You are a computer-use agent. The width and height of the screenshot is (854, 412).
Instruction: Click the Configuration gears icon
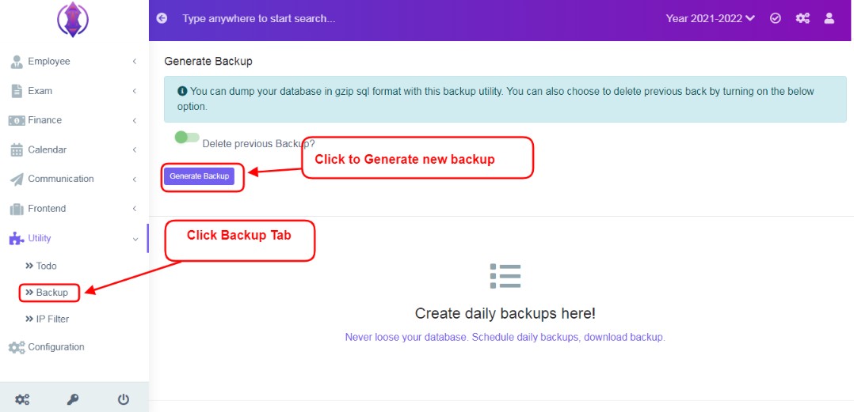click(x=17, y=347)
